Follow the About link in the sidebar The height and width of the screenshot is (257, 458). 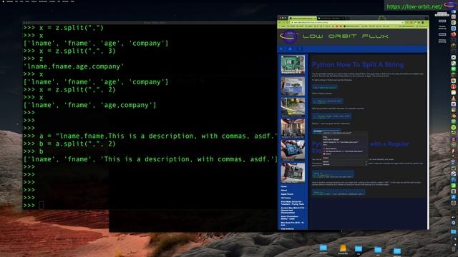pos(284,191)
